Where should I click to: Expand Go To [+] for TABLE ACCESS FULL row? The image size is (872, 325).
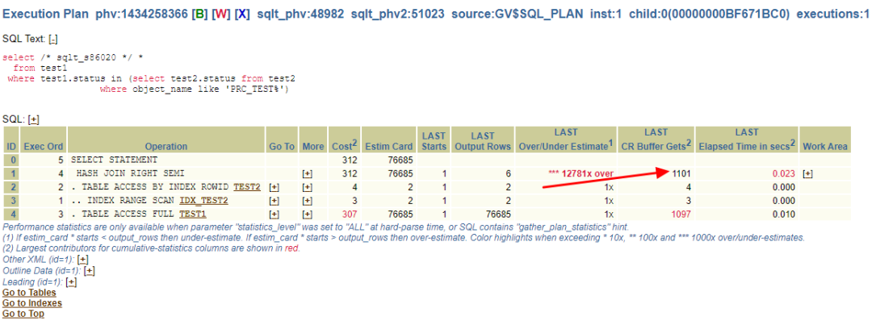coord(274,214)
